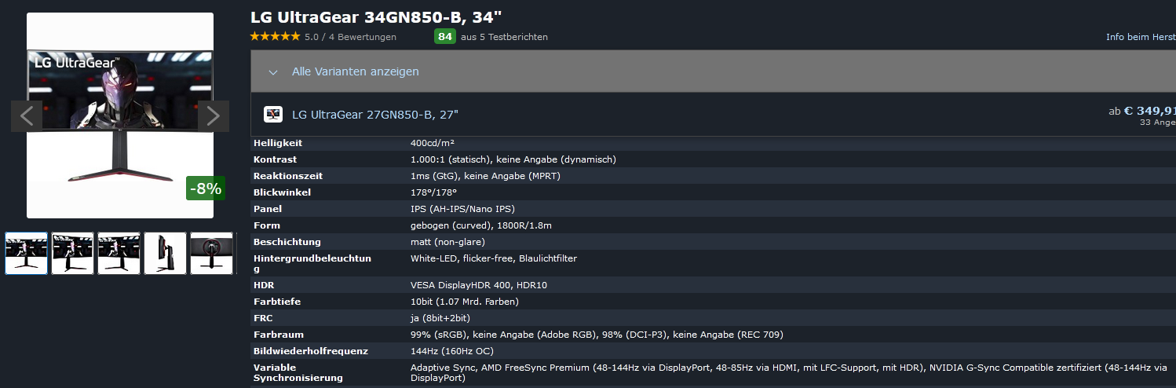The height and width of the screenshot is (388, 1176).
Task: Click chevron next to Alle Varianten anzeigen
Action: [273, 72]
